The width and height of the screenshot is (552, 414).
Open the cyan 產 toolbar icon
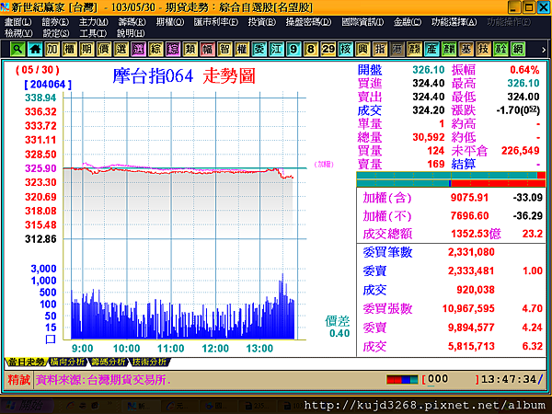coord(431,49)
